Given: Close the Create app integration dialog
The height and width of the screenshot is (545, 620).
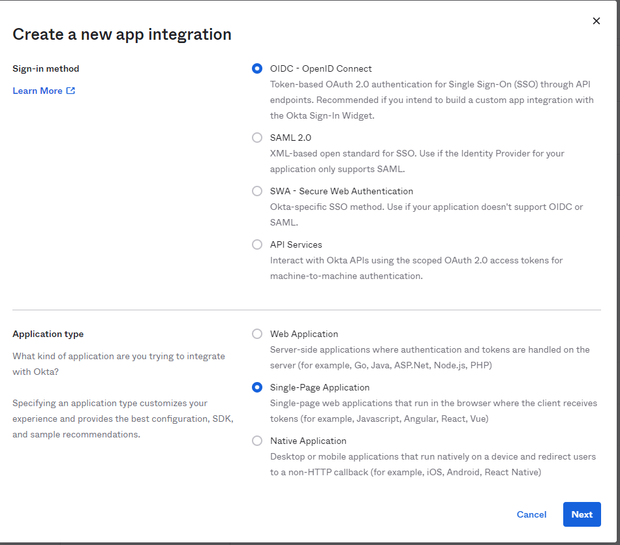Looking at the screenshot, I should 596,20.
